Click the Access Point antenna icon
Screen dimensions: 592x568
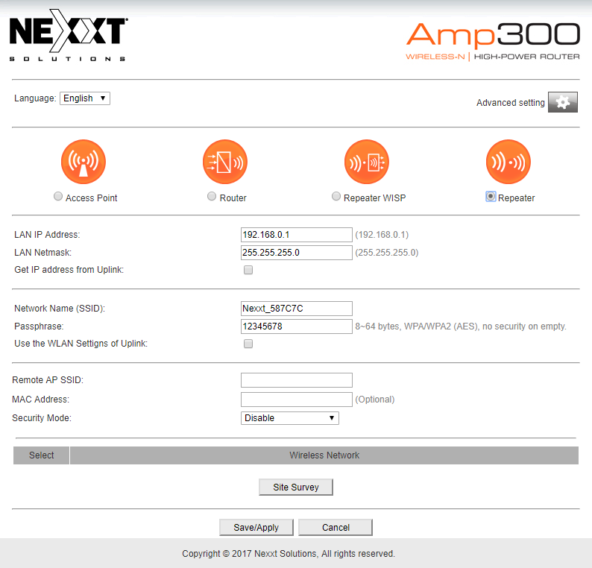point(84,162)
